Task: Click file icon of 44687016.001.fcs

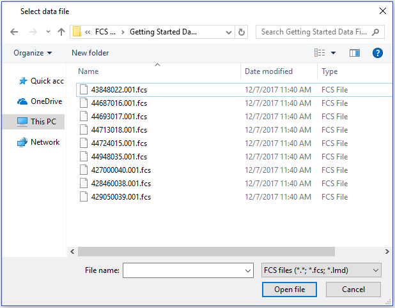Action: pos(84,103)
